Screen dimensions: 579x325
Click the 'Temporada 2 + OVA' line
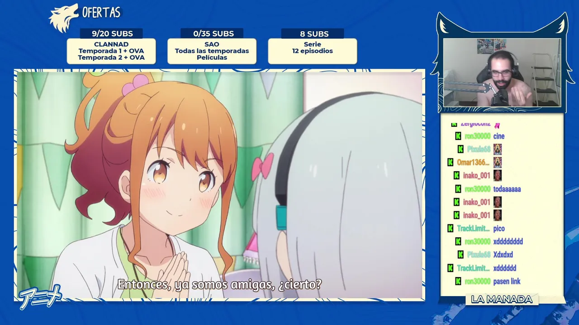[111, 57]
